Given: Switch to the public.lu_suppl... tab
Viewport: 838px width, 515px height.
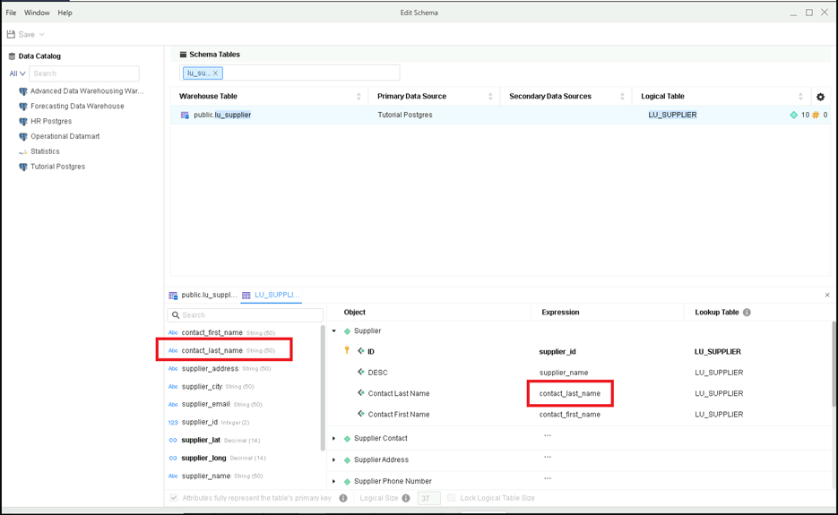Looking at the screenshot, I should point(203,295).
